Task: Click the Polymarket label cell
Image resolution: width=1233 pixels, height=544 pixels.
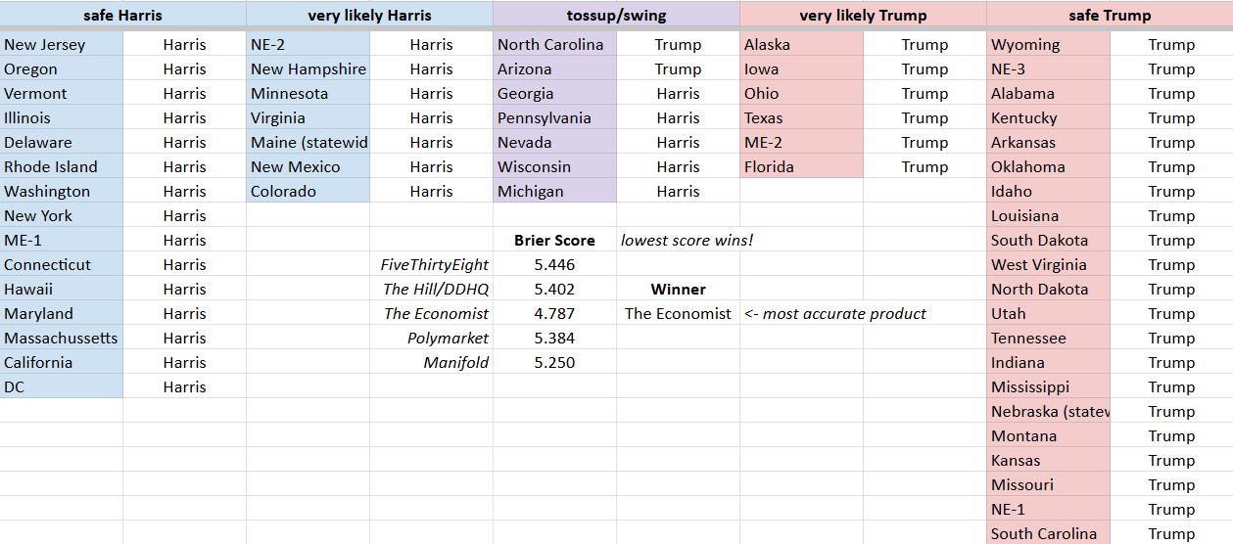Action: click(432, 338)
